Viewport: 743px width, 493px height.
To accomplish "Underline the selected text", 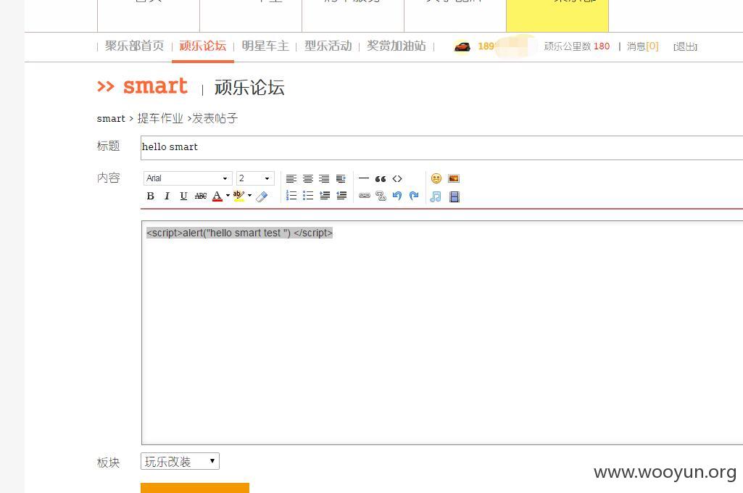I will pyautogui.click(x=183, y=196).
